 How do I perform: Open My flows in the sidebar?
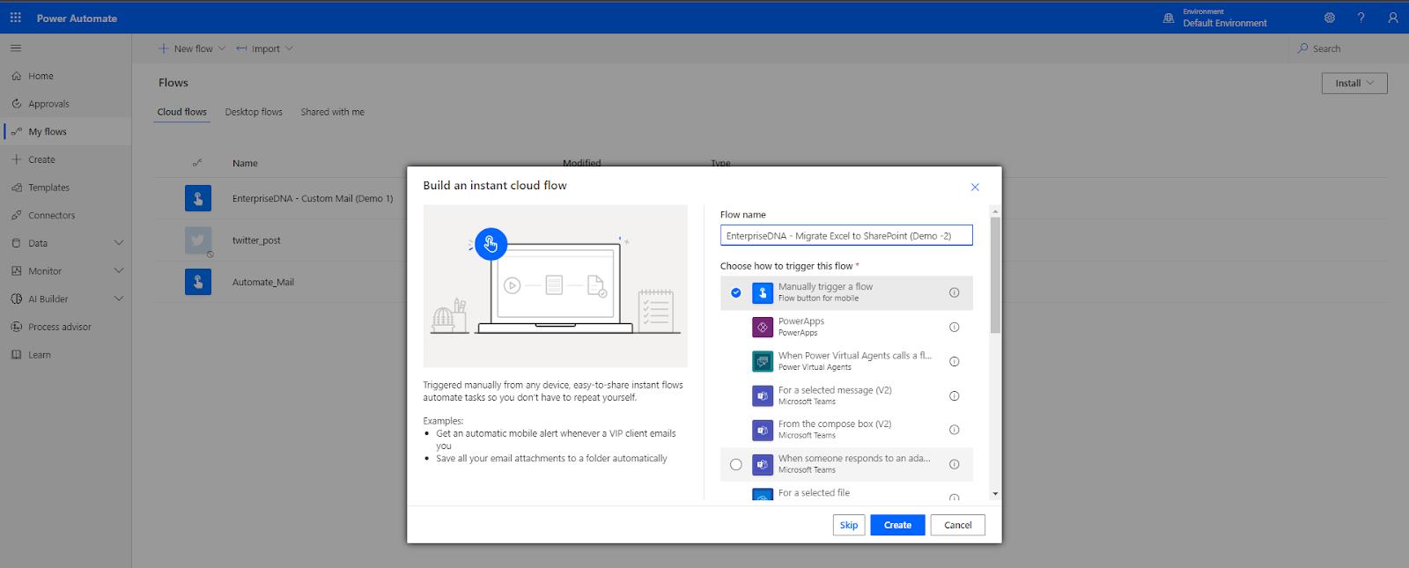pos(65,131)
